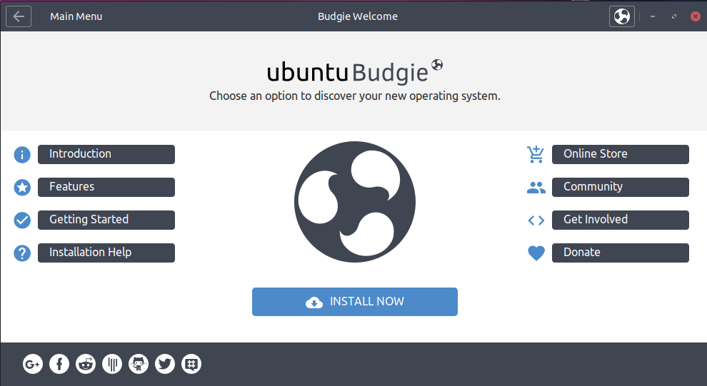The height and width of the screenshot is (386, 707).
Task: Open the striped-bars social icon
Action: point(112,364)
